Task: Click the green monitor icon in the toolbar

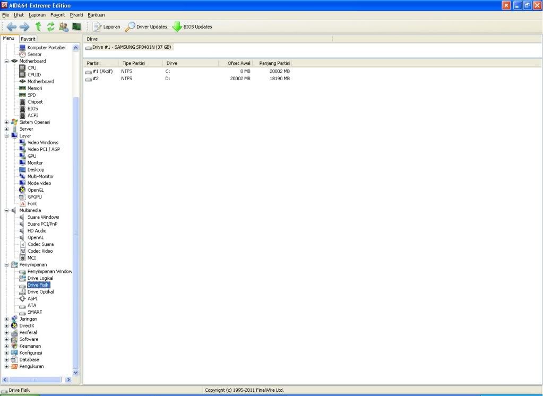Action: [x=76, y=27]
